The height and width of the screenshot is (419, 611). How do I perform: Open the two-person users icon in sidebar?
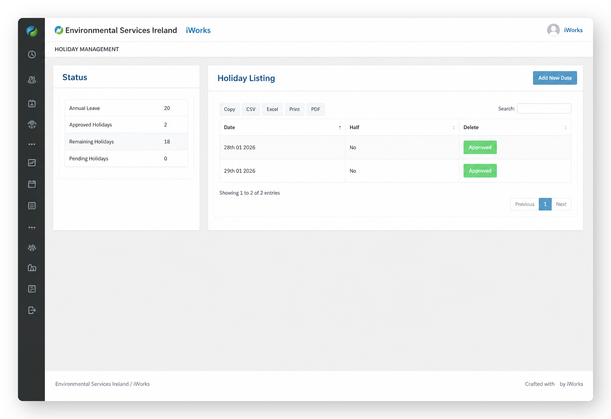(32, 80)
